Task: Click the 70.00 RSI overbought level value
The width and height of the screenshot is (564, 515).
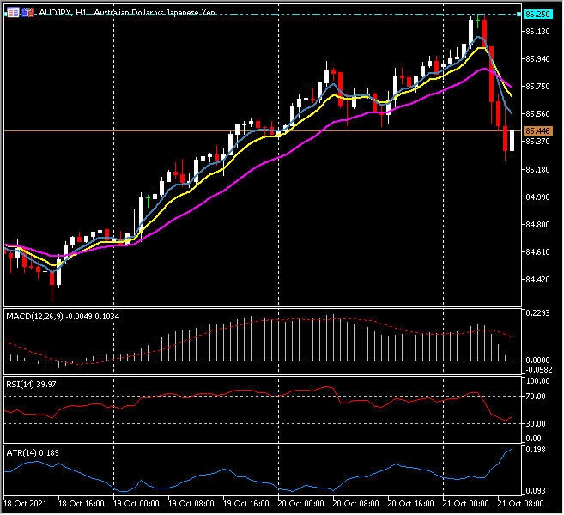Action: (537, 397)
